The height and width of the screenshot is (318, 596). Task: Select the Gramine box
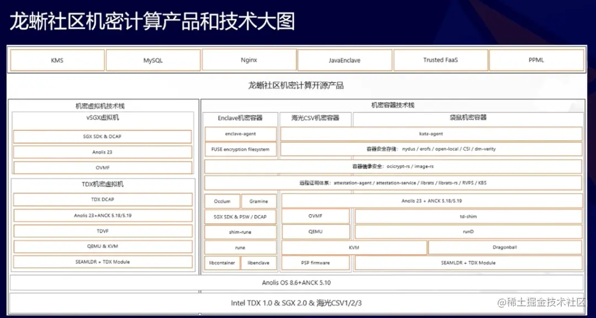coord(259,201)
